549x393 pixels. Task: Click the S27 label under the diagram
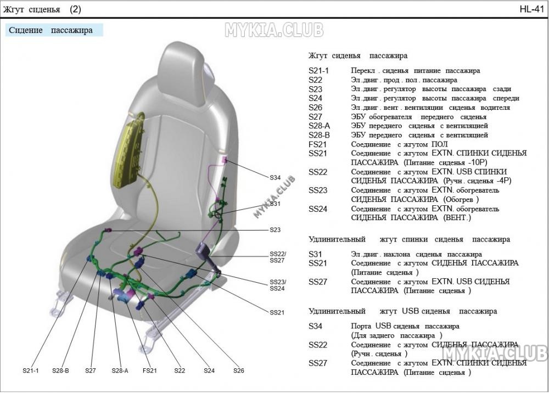[x=91, y=370]
